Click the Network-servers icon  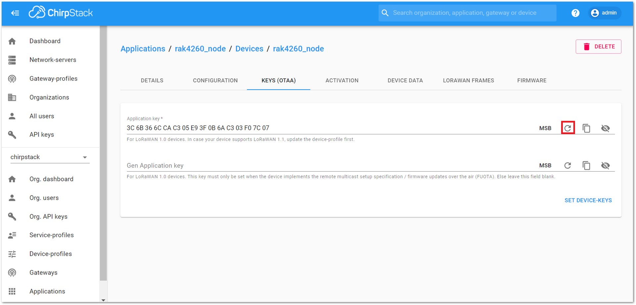click(x=12, y=60)
